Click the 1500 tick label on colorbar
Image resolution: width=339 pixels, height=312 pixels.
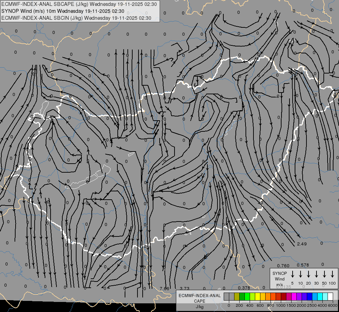pos(291,305)
